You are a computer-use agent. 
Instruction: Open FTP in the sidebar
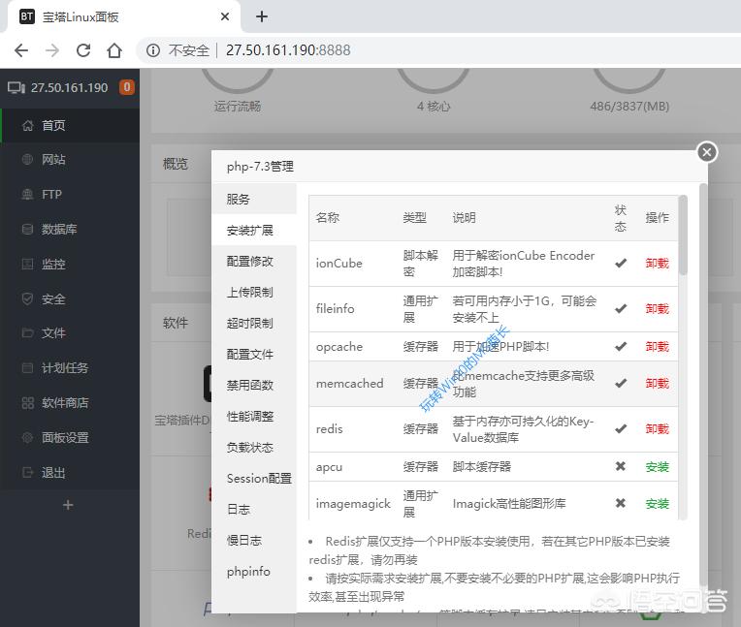[x=70, y=195]
